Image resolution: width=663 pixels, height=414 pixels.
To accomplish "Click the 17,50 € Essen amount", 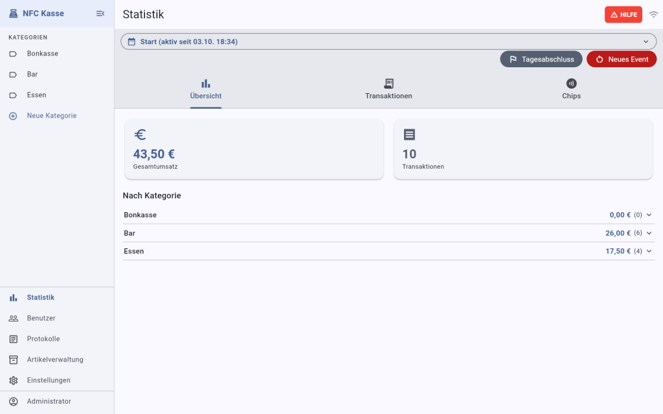I will (618, 252).
